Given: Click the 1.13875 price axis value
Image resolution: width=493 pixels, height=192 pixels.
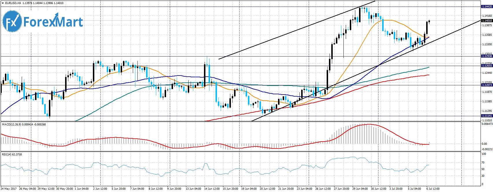Looking at the screenshot, I should coord(487,25).
